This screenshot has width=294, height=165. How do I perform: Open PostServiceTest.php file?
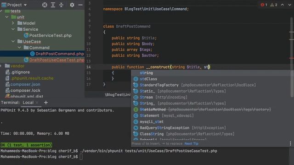[50, 35]
